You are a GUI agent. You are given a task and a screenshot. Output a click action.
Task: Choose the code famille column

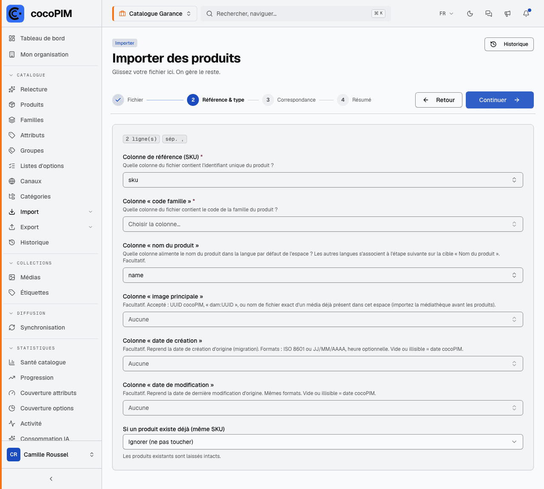[x=323, y=224]
